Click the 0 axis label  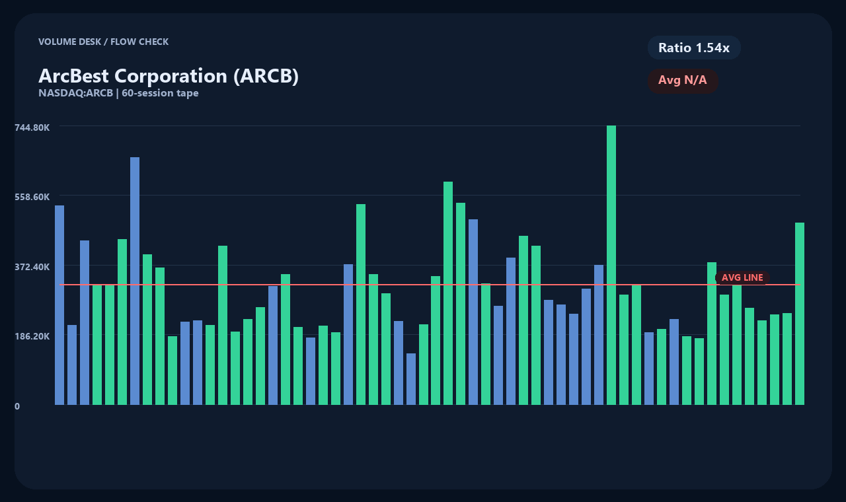click(x=17, y=406)
